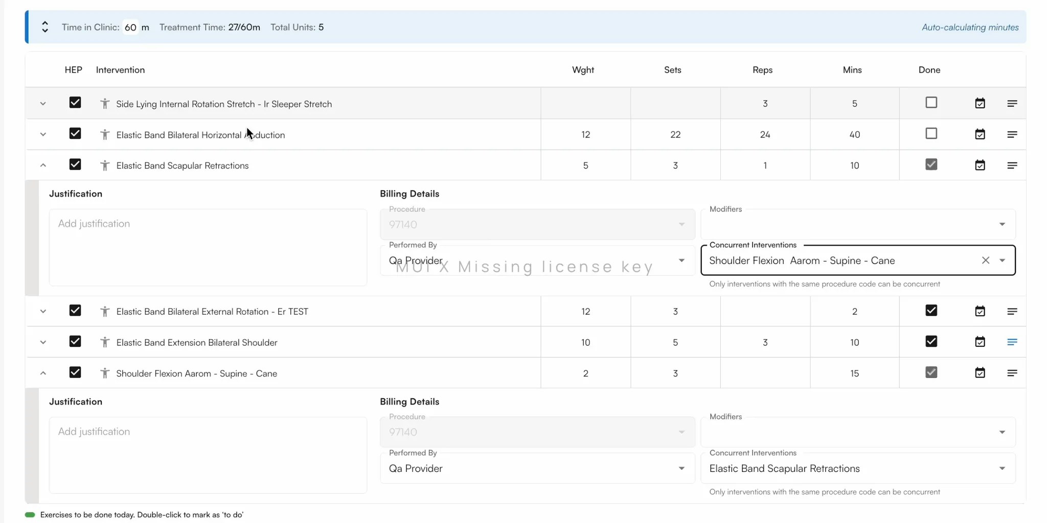Click the Mins column header

tap(852, 70)
